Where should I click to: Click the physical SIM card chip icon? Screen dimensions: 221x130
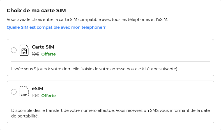tap(24, 50)
